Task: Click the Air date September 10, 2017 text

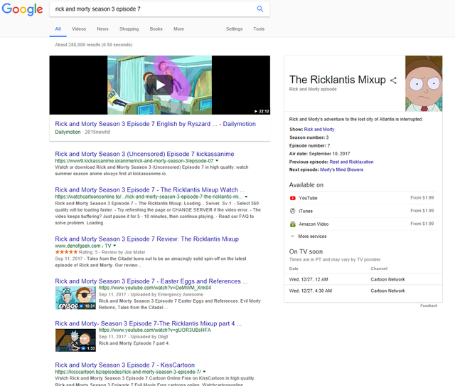Action: pyautogui.click(x=319, y=154)
